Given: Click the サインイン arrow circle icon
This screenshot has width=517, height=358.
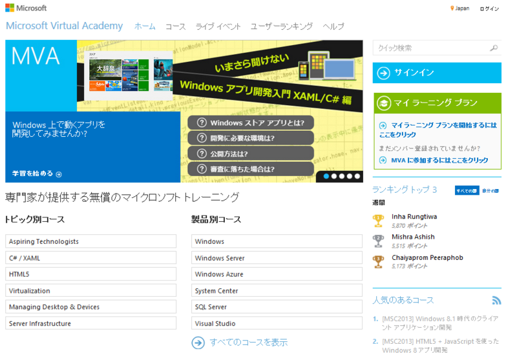Looking at the screenshot, I should pos(383,73).
